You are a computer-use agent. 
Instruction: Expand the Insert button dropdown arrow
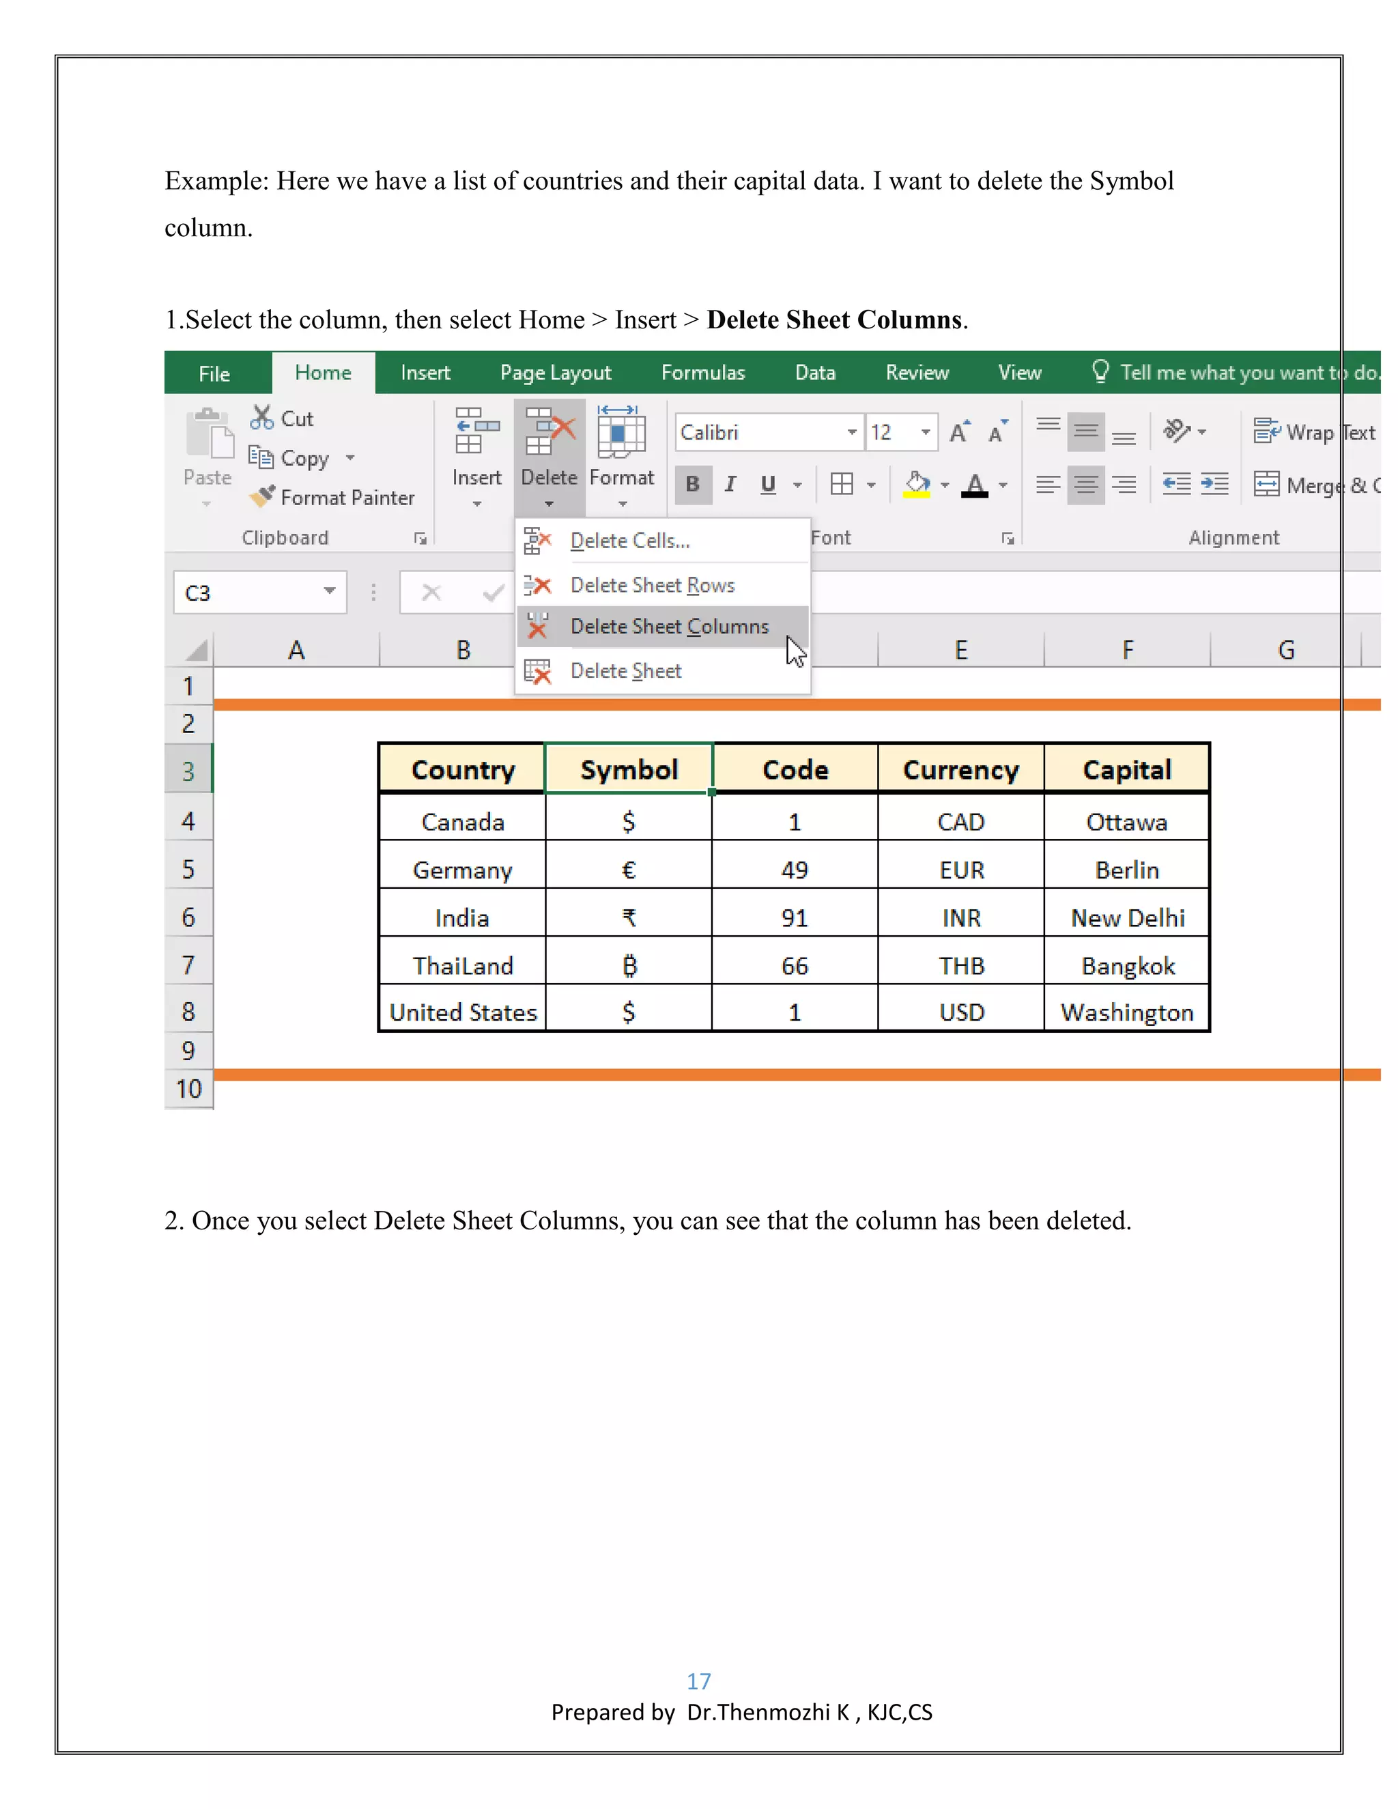[477, 504]
